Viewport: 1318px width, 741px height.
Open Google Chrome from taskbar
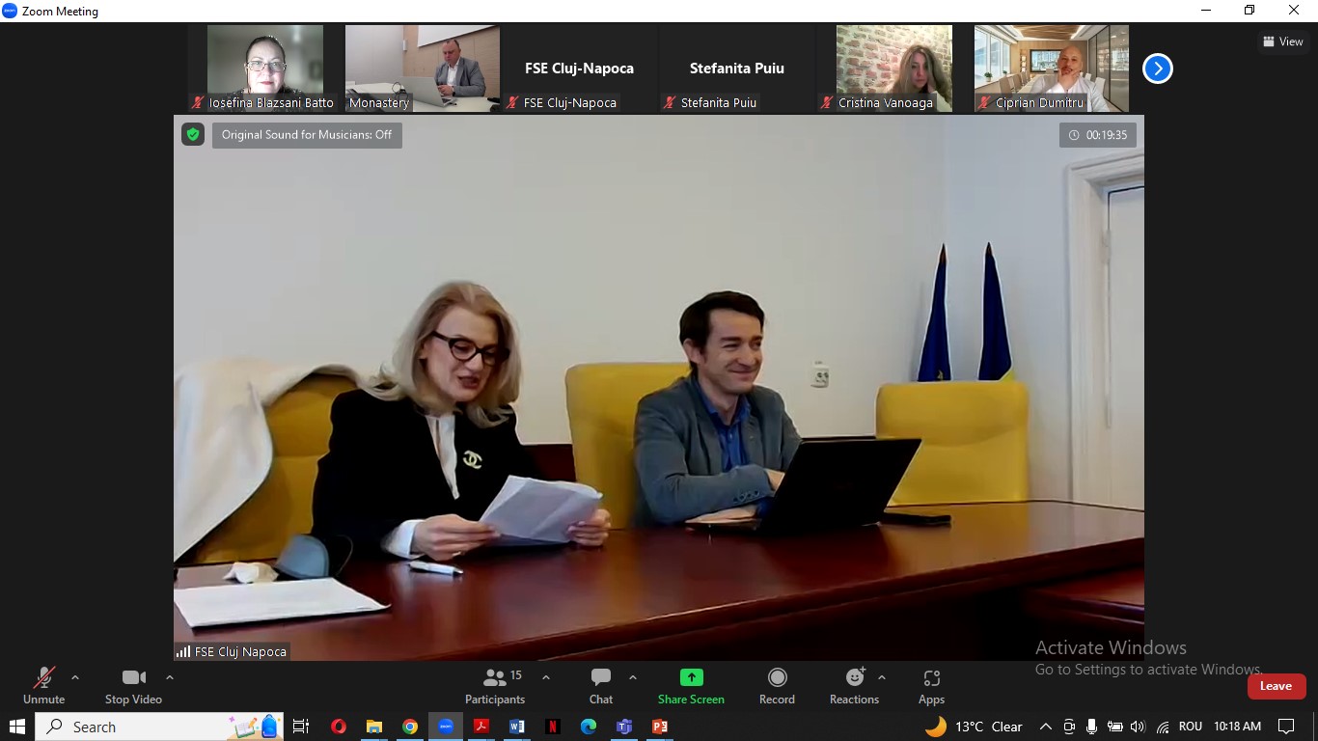click(x=410, y=727)
